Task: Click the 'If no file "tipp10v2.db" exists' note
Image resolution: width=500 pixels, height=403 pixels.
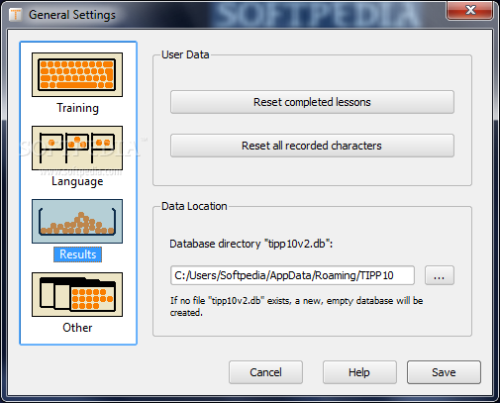Action: click(x=296, y=306)
